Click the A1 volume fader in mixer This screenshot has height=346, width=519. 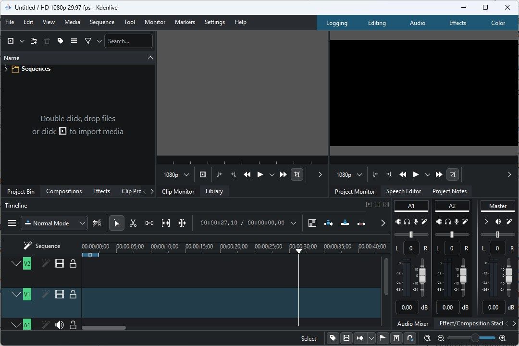[422, 275]
